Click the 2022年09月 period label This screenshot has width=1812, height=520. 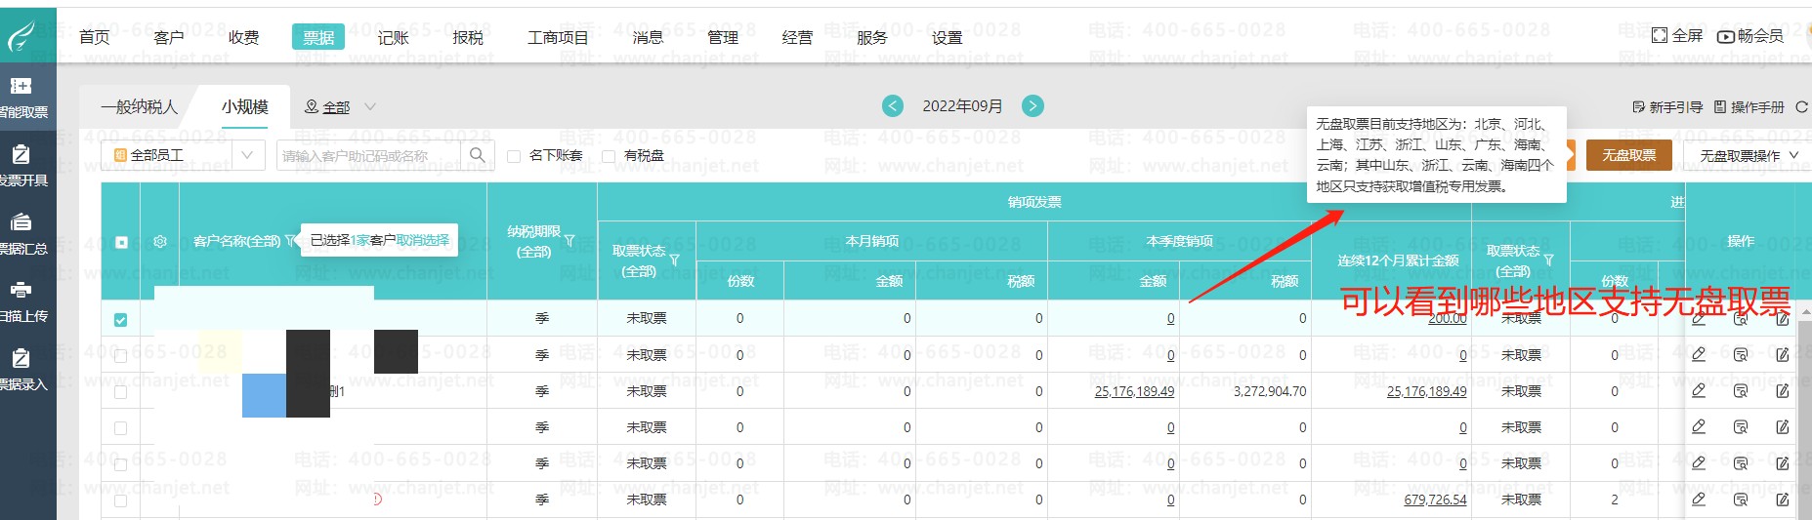[x=962, y=105]
